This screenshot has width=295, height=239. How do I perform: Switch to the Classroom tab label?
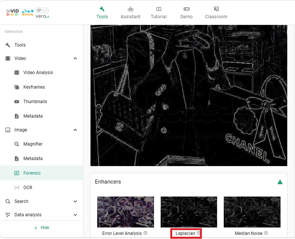216,17
